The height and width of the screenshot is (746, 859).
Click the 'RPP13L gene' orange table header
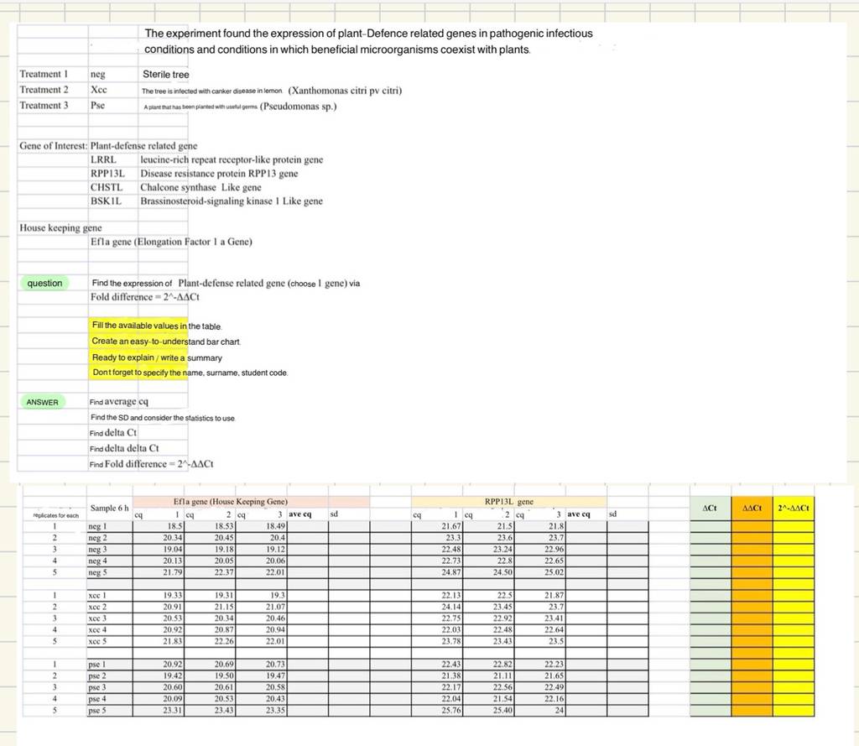[x=509, y=502]
